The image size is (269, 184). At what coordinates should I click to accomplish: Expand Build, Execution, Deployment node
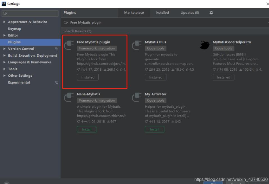pos(4,56)
